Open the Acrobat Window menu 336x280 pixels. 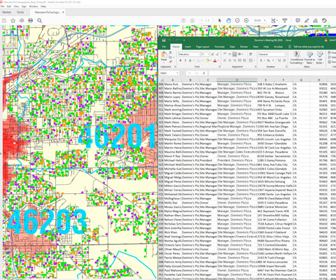click(x=34, y=6)
